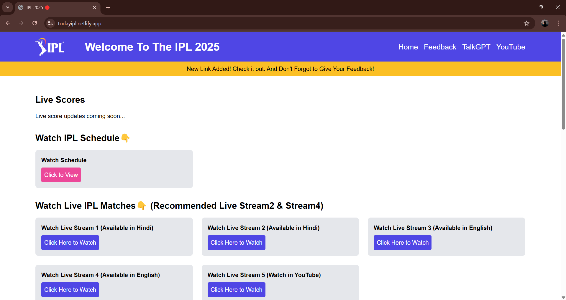
Task: Open the YouTube navigation link
Action: pos(511,47)
